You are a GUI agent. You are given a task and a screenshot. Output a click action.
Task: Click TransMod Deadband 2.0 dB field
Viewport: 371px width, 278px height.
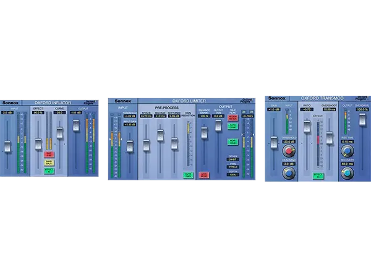(289, 164)
